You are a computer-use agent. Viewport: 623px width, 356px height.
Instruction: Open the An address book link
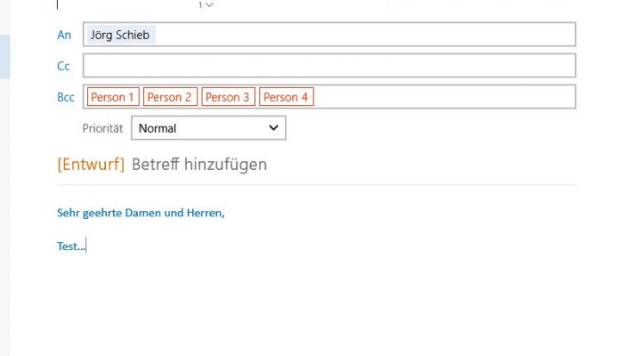(64, 35)
